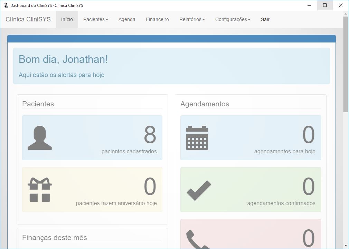Click the CliniSYS app icon in title bar

coord(6,6)
